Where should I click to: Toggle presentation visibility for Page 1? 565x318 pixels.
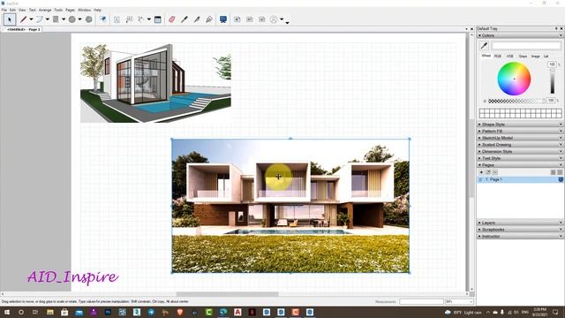[561, 179]
